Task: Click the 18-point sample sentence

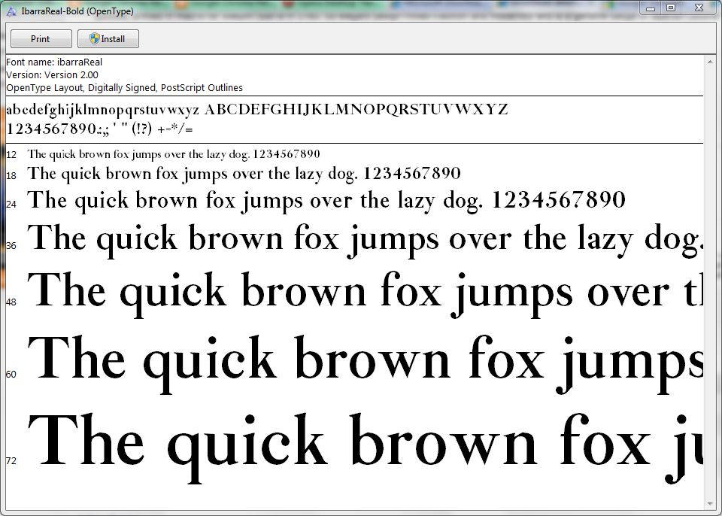Action: (x=244, y=174)
